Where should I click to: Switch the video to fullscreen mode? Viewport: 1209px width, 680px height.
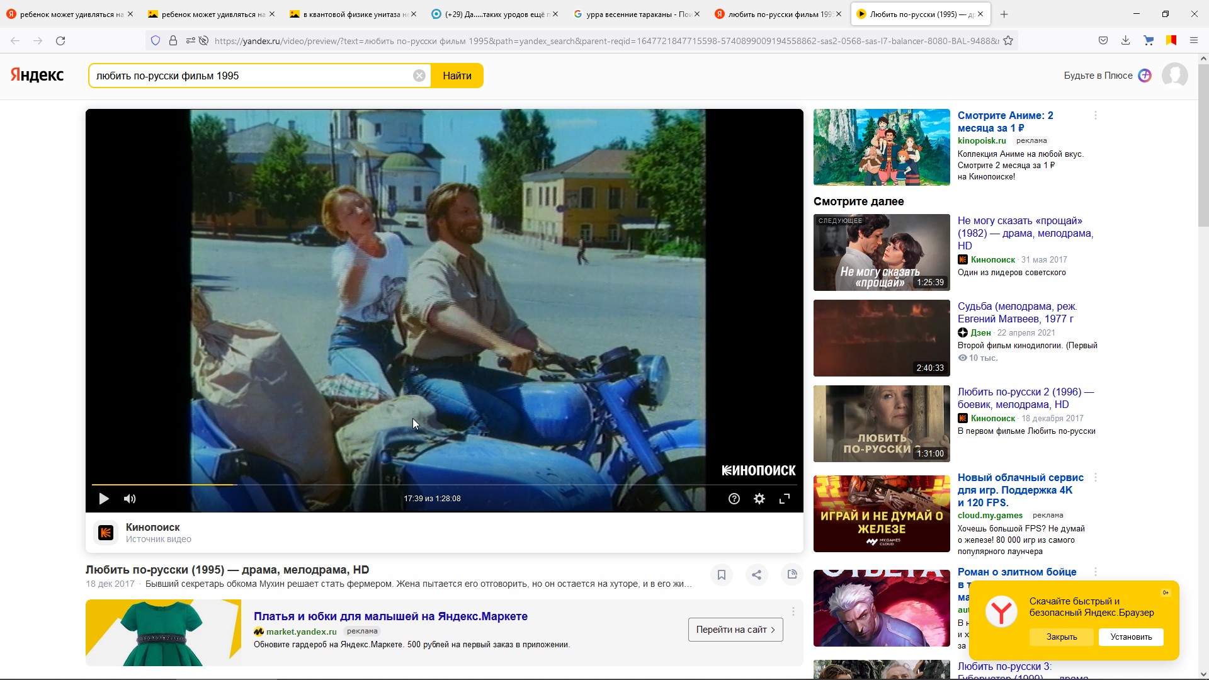tap(785, 499)
